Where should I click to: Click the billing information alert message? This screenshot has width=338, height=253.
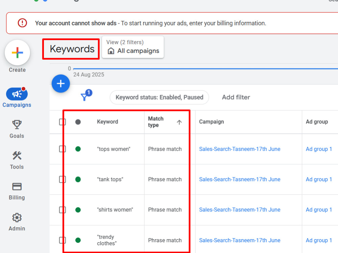pyautogui.click(x=151, y=23)
